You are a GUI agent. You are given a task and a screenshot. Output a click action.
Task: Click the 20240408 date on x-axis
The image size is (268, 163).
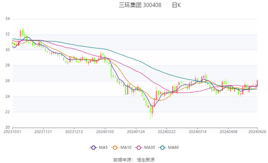pyautogui.click(x=227, y=131)
